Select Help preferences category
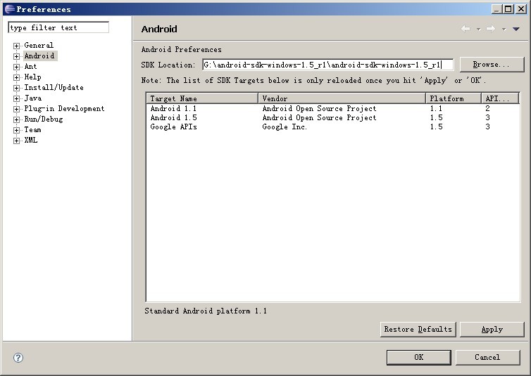 (32, 77)
